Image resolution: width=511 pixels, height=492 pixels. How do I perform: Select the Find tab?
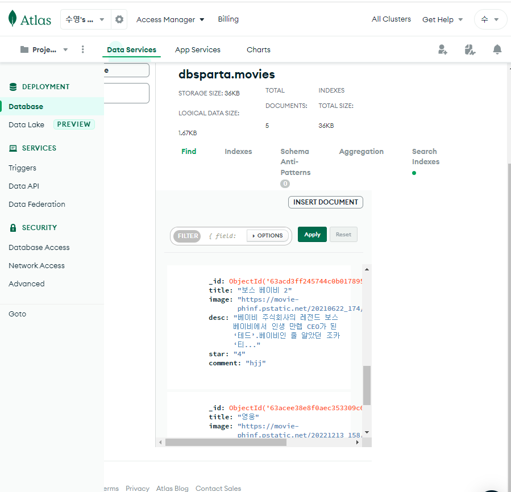click(189, 151)
